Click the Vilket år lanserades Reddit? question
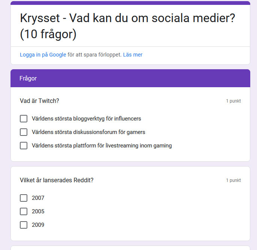Screen dimensions: 257x250 tap(57, 180)
